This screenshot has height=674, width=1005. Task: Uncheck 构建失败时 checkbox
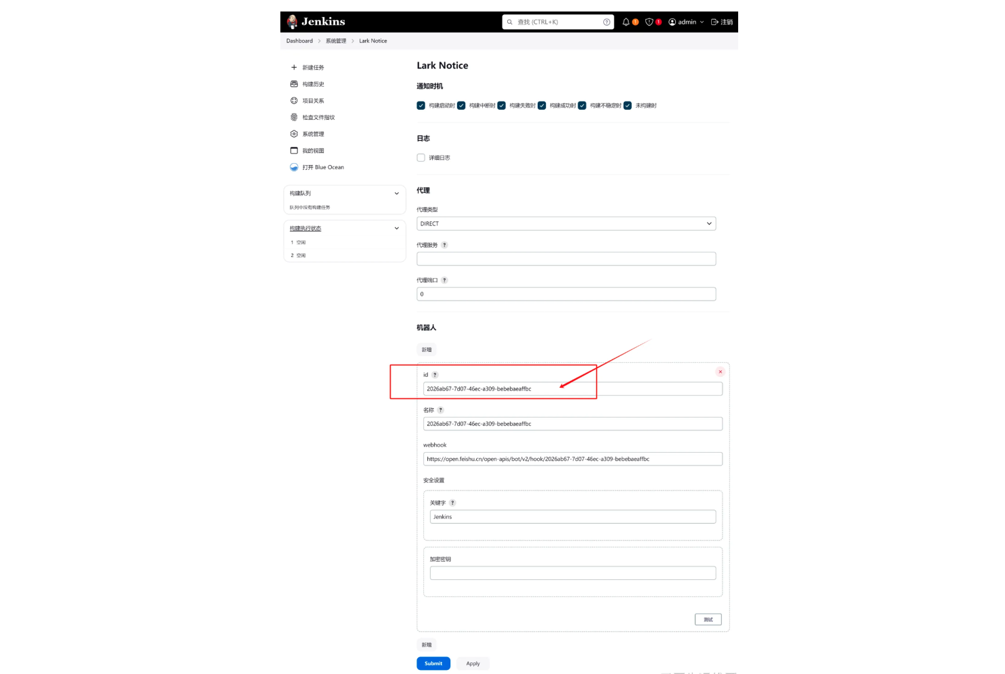501,106
